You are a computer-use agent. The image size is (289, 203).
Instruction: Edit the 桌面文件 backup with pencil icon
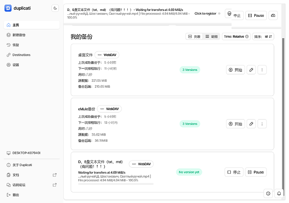point(251,70)
